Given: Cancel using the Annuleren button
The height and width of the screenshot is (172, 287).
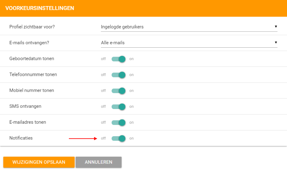Looking at the screenshot, I should coord(99,162).
